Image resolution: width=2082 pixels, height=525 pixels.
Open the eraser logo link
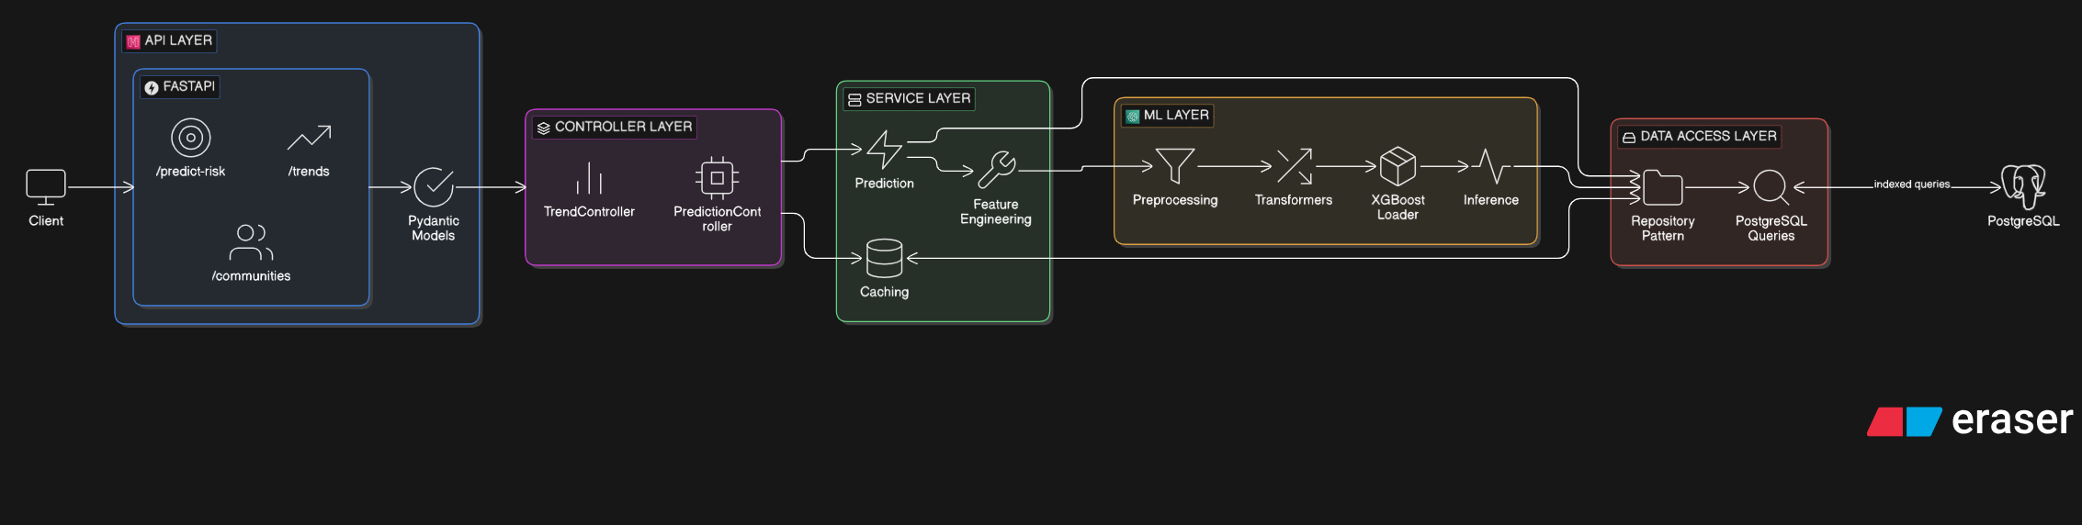(x=1970, y=421)
